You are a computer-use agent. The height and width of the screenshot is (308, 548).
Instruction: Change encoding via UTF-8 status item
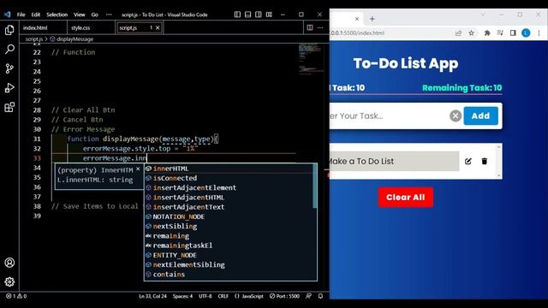(x=205, y=296)
